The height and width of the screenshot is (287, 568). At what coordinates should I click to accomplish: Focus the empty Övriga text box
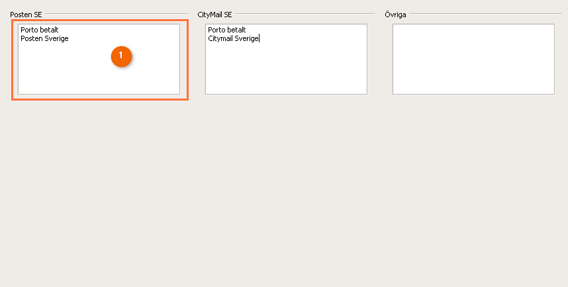click(473, 59)
